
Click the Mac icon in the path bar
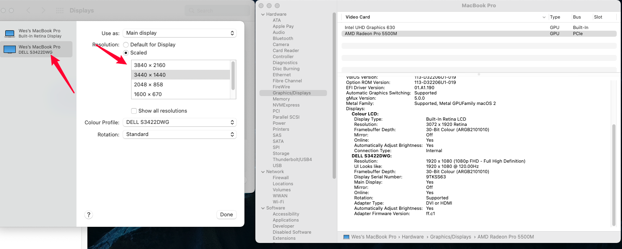346,237
